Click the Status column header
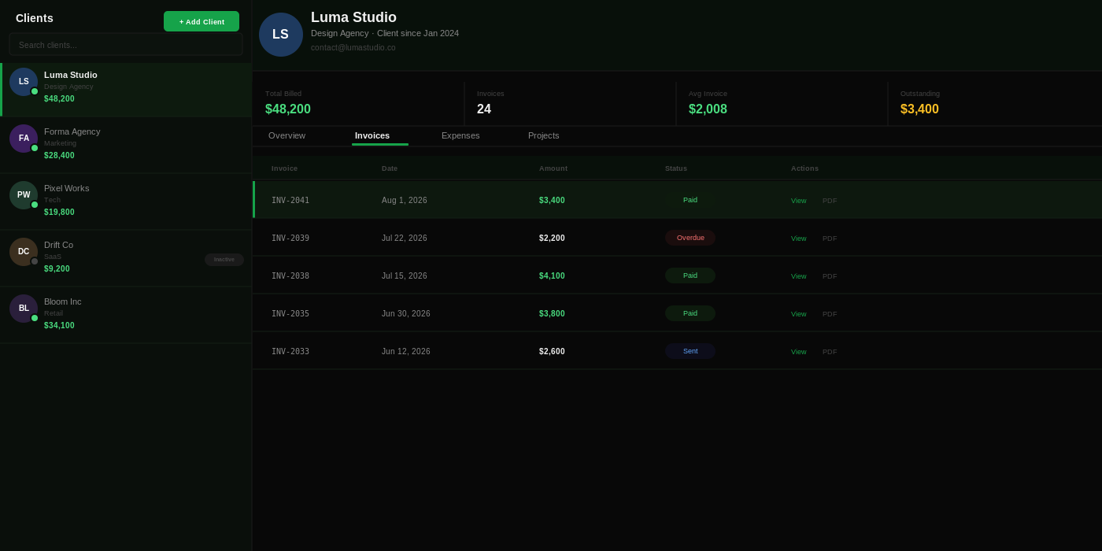Viewport: 1102px width, 551px height. coord(676,168)
